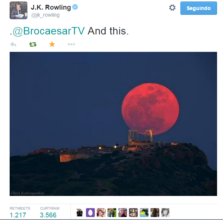The image size is (223, 220).
Task: Open the gear settings dropdown
Action: tap(172, 8)
